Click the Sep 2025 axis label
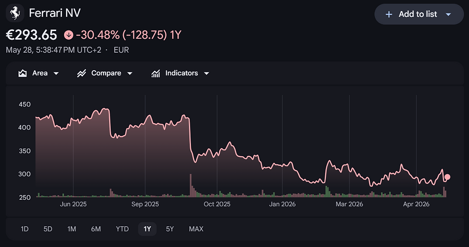 tap(145, 204)
